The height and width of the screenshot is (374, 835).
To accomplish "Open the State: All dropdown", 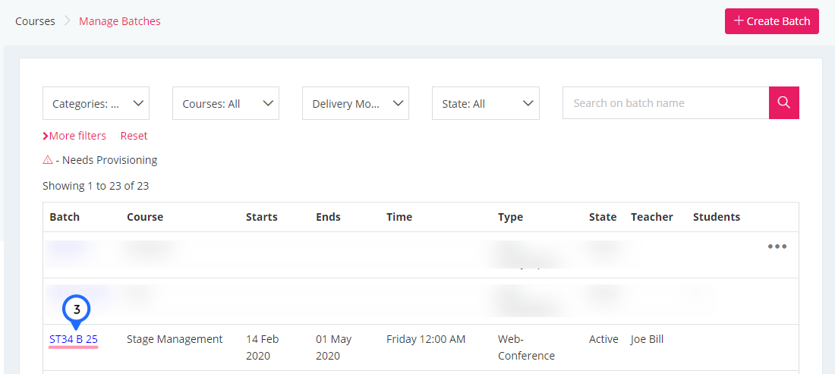I will coord(486,103).
